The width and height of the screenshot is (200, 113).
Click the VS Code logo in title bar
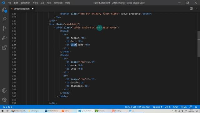(3, 3)
